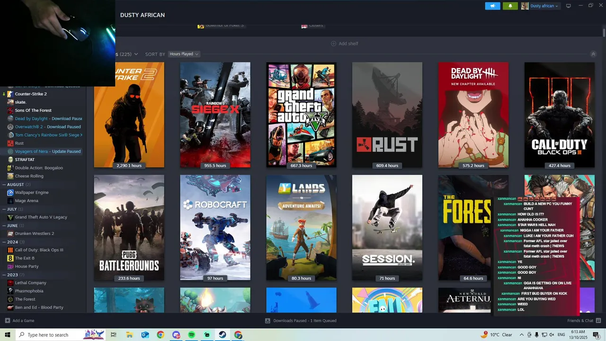Open the Call of Duty Black Ops III cover
Screen dimensions: 606x341
tap(560, 115)
